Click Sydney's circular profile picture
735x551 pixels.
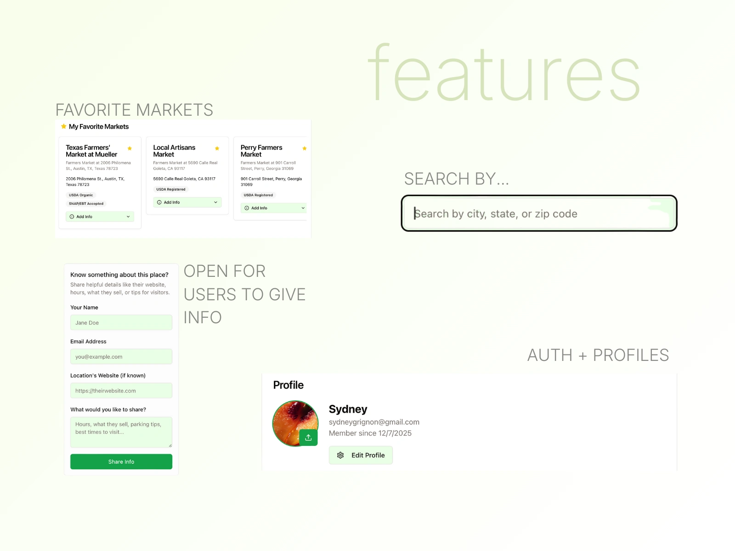tap(295, 422)
